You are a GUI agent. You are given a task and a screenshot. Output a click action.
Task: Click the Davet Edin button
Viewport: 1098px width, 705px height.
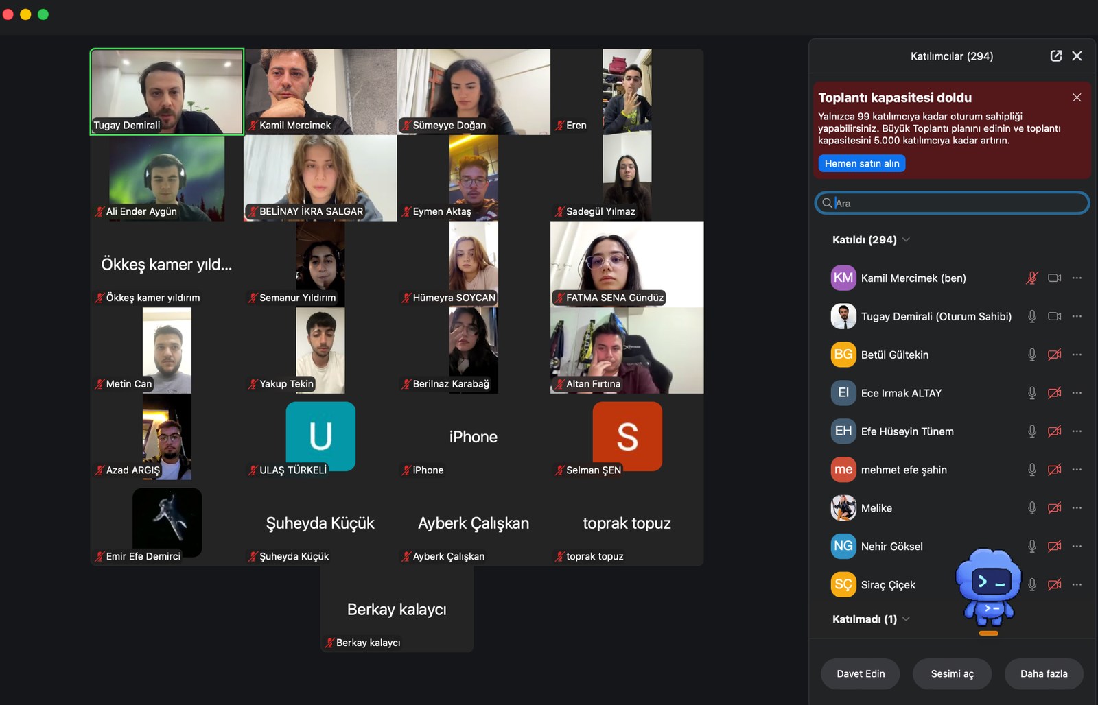click(861, 673)
